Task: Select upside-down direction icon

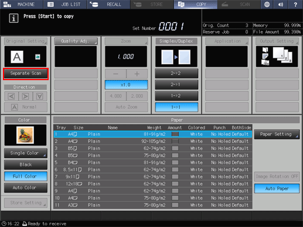Action: pos(40,96)
